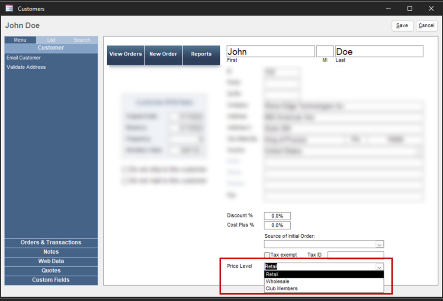The image size is (443, 301).
Task: Start a New Order
Action: (163, 54)
